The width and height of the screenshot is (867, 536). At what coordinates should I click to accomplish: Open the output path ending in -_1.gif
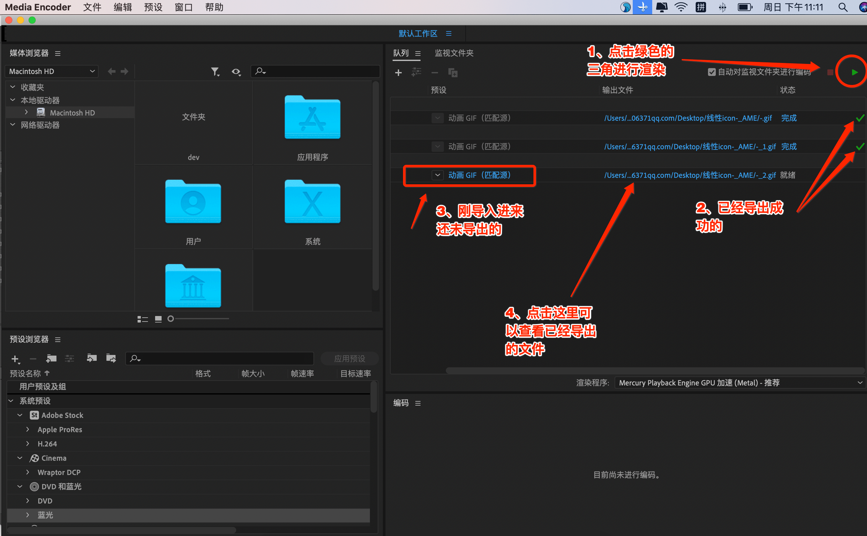click(x=690, y=146)
